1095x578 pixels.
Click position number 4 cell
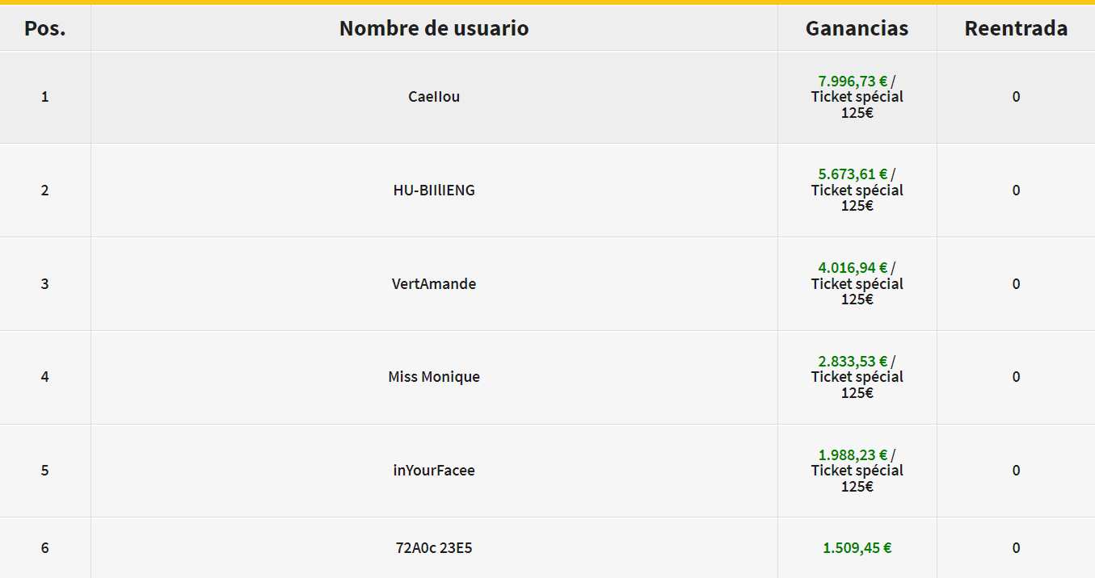pos(45,377)
